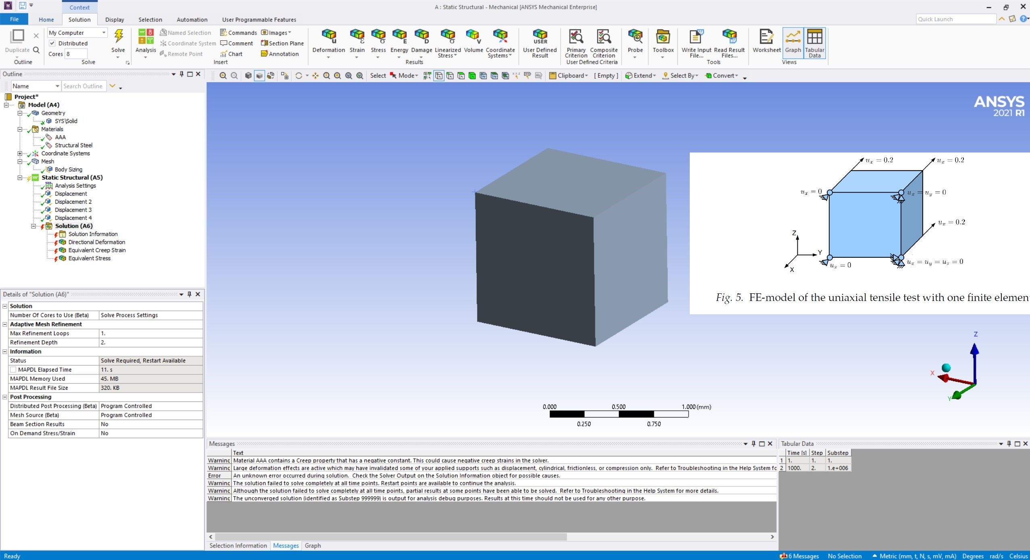Insert a Chart object
The width and height of the screenshot is (1030, 560).
tap(231, 54)
